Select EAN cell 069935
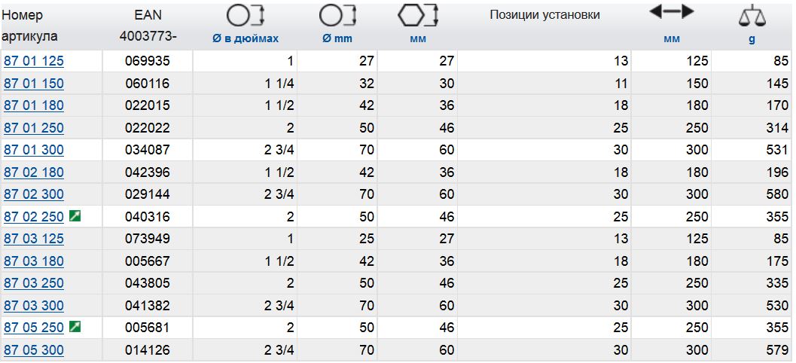 [x=148, y=61]
